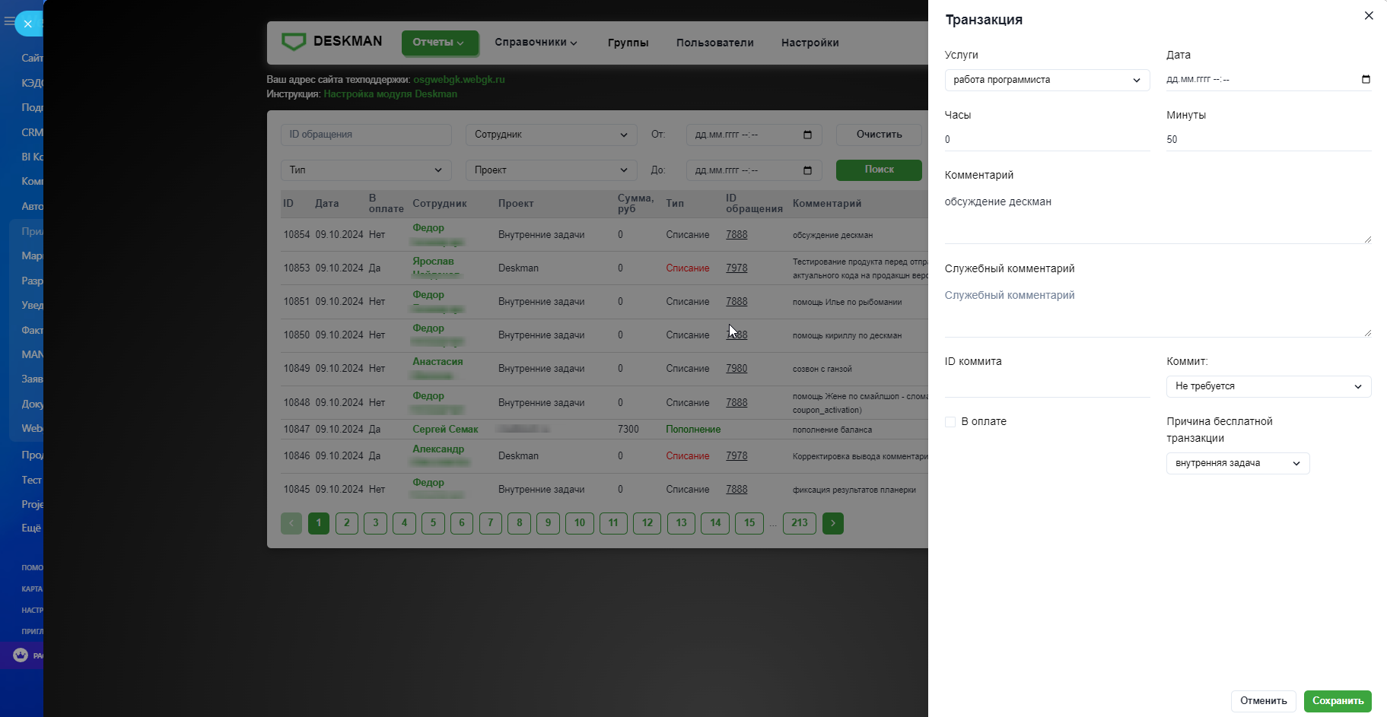This screenshot has height=717, width=1387.
Task: Go to page 10 of results
Action: point(580,523)
